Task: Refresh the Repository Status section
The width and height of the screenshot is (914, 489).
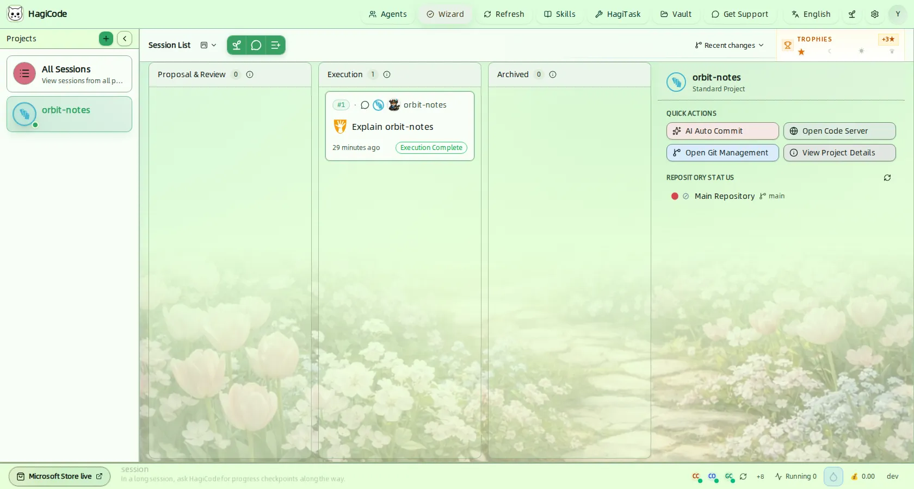Action: coord(887,178)
